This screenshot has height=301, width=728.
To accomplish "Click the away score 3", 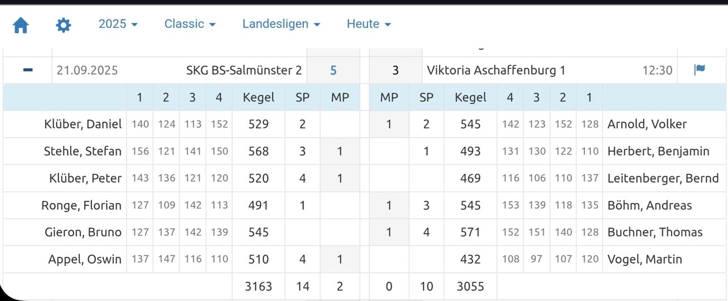I will pos(396,70).
